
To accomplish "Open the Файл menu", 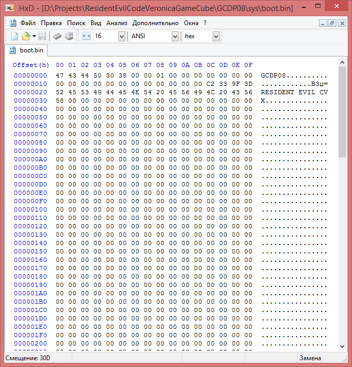I will 28,23.
